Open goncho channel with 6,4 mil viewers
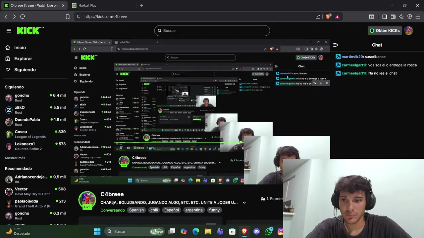Viewport: 424px width, 238px height. pos(35,98)
